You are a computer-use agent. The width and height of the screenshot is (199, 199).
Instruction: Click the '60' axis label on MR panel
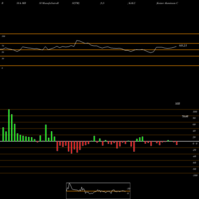194,125
